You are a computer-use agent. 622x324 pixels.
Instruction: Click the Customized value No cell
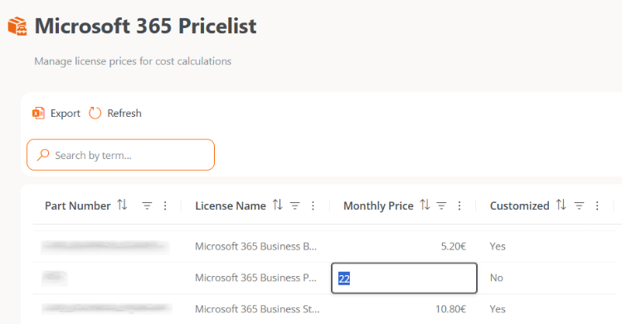pos(496,278)
